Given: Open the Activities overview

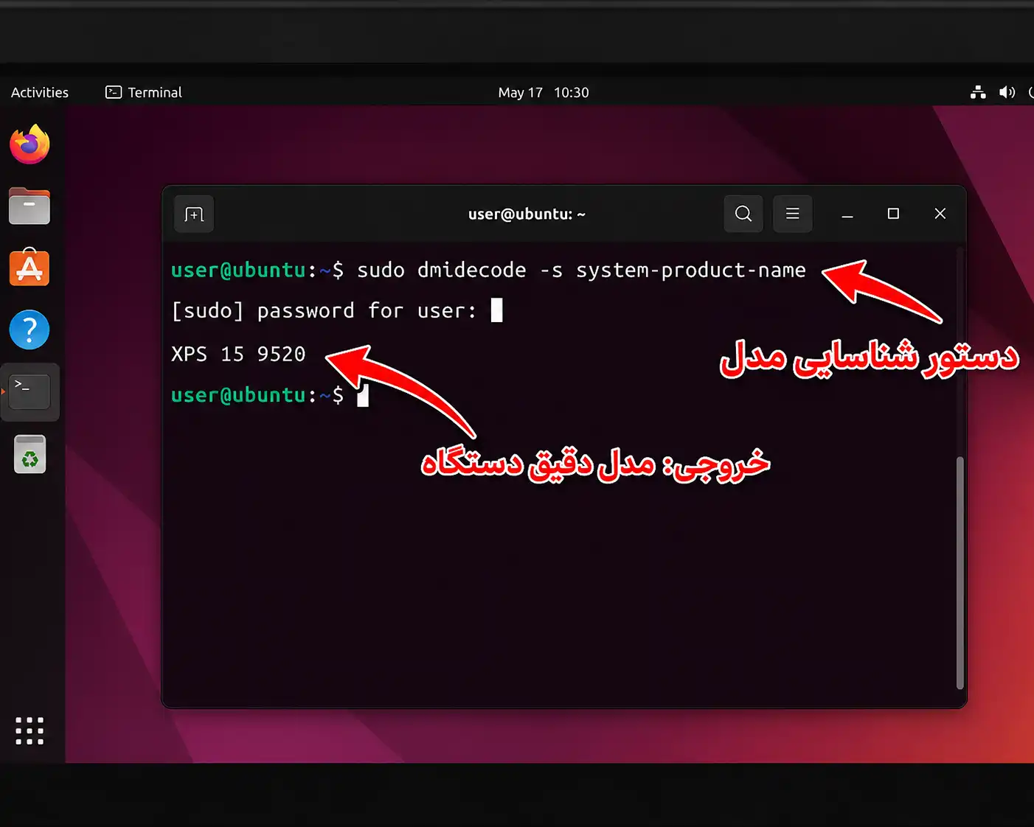Looking at the screenshot, I should point(40,92).
